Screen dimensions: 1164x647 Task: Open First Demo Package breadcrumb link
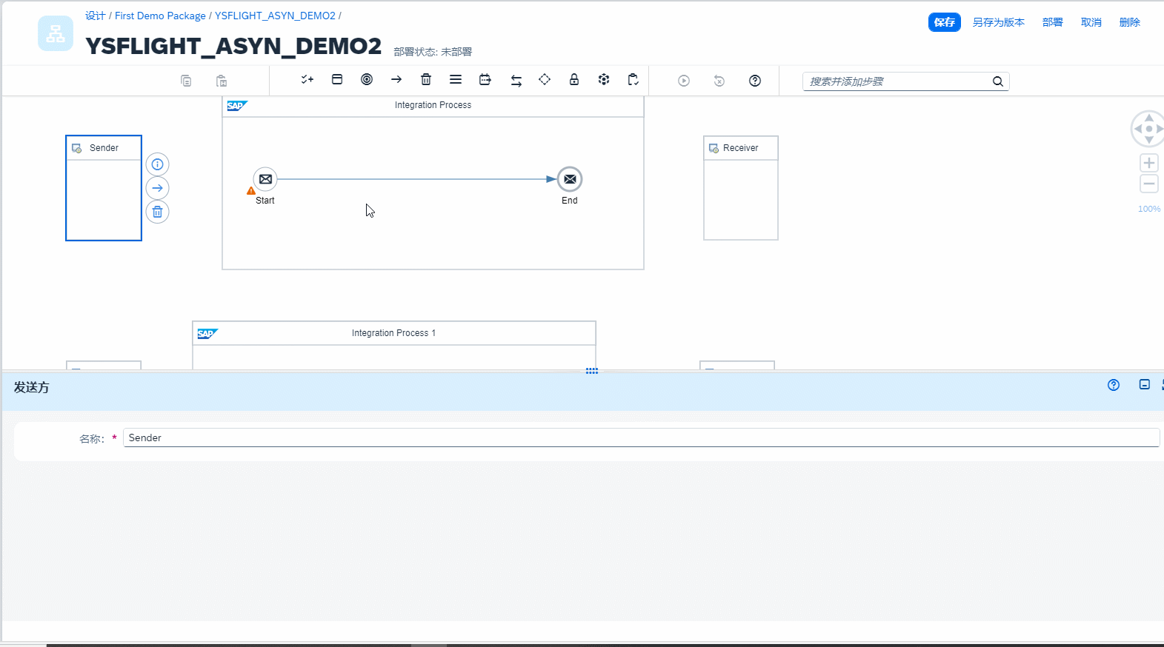click(160, 16)
